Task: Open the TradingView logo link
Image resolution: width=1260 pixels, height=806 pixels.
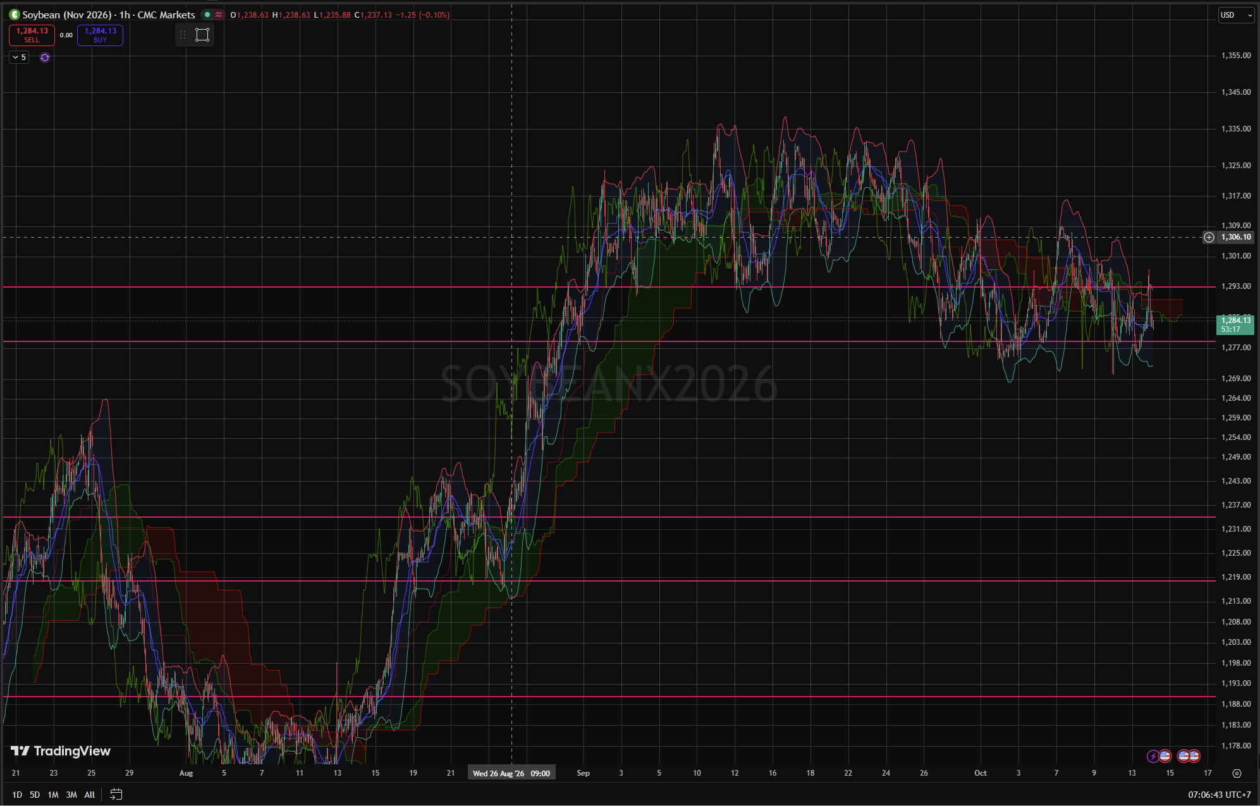Action: click(x=61, y=751)
